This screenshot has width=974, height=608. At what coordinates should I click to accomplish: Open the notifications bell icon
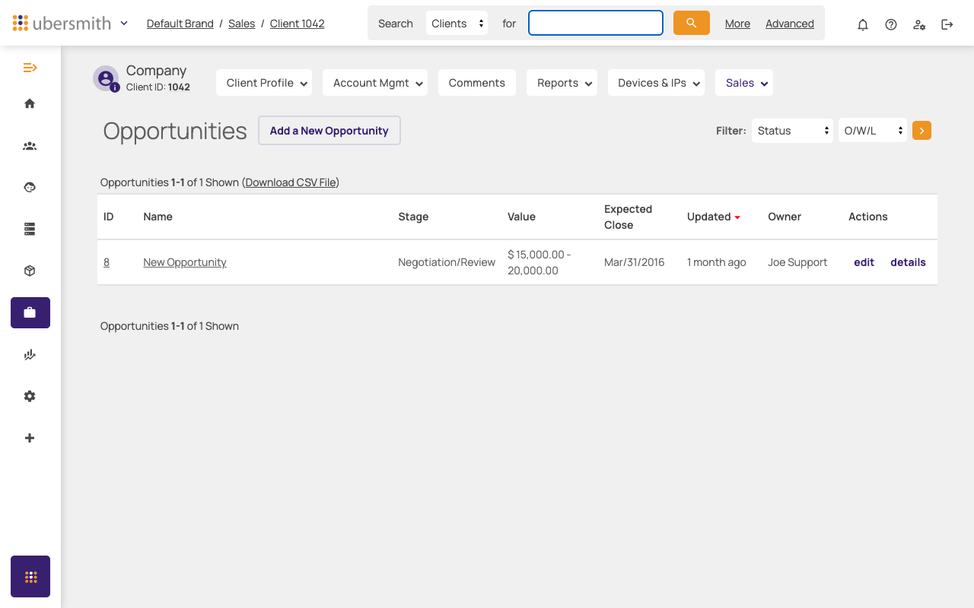coord(863,24)
